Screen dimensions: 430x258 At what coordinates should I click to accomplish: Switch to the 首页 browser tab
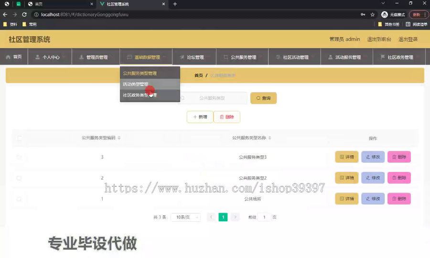pyautogui.click(x=60, y=4)
